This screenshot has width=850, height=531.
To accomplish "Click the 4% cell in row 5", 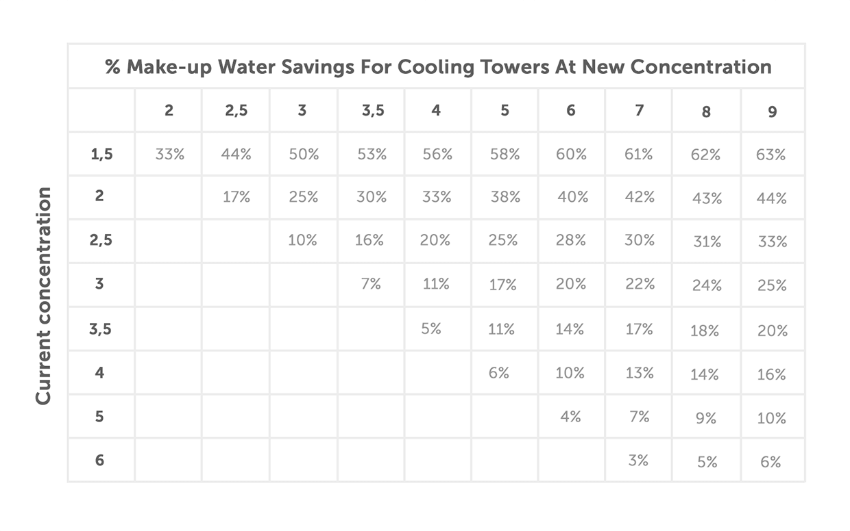I will click(570, 416).
